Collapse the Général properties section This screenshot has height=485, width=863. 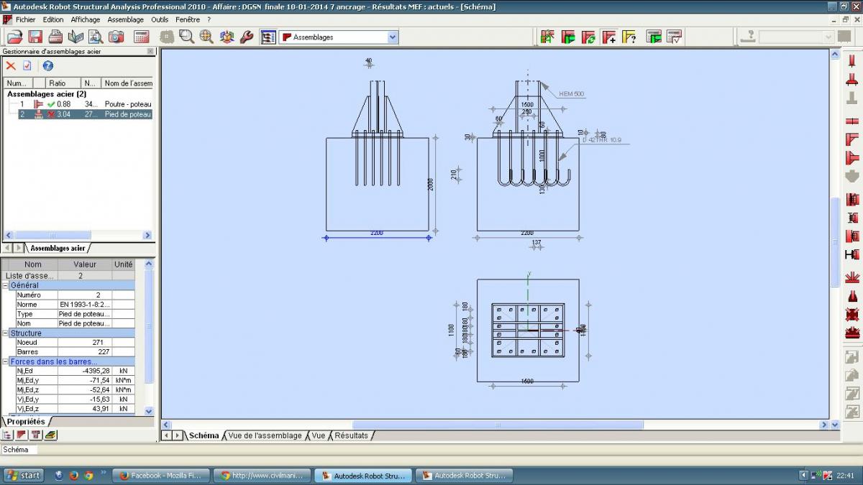point(6,285)
